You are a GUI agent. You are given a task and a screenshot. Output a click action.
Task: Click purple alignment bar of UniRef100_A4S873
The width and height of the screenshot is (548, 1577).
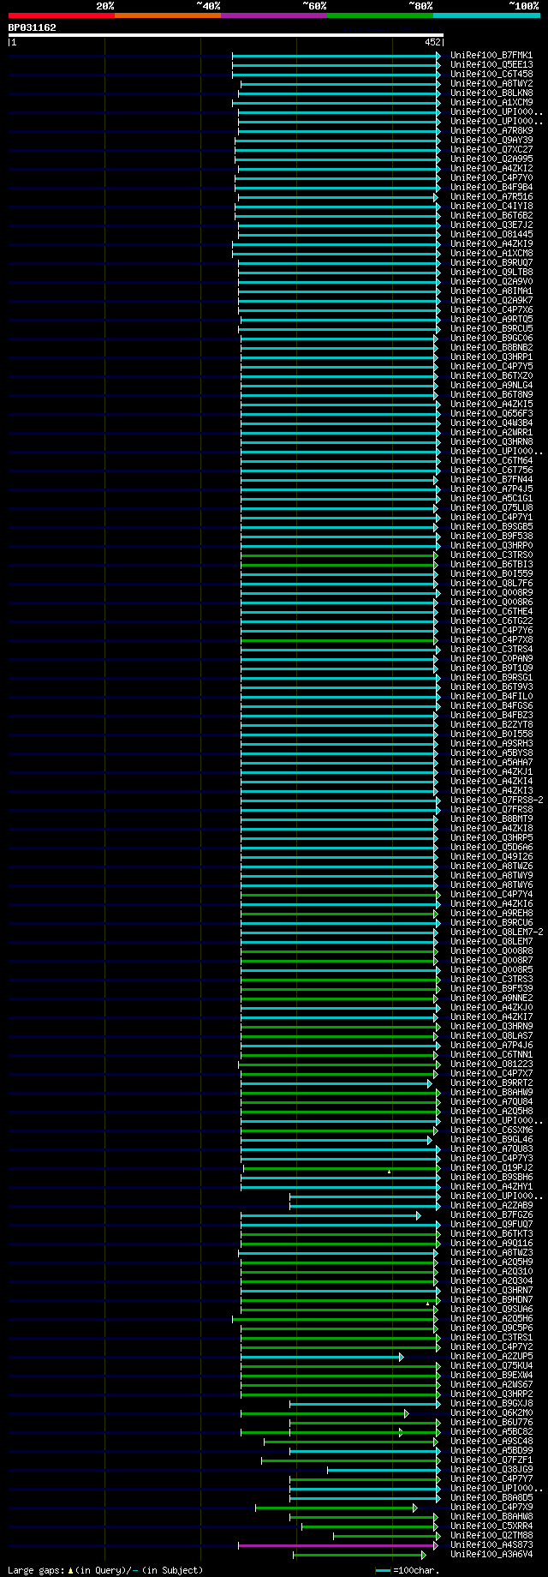coord(338,1545)
